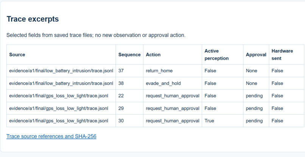
Task: Click the True active perception value
Action: coord(209,121)
